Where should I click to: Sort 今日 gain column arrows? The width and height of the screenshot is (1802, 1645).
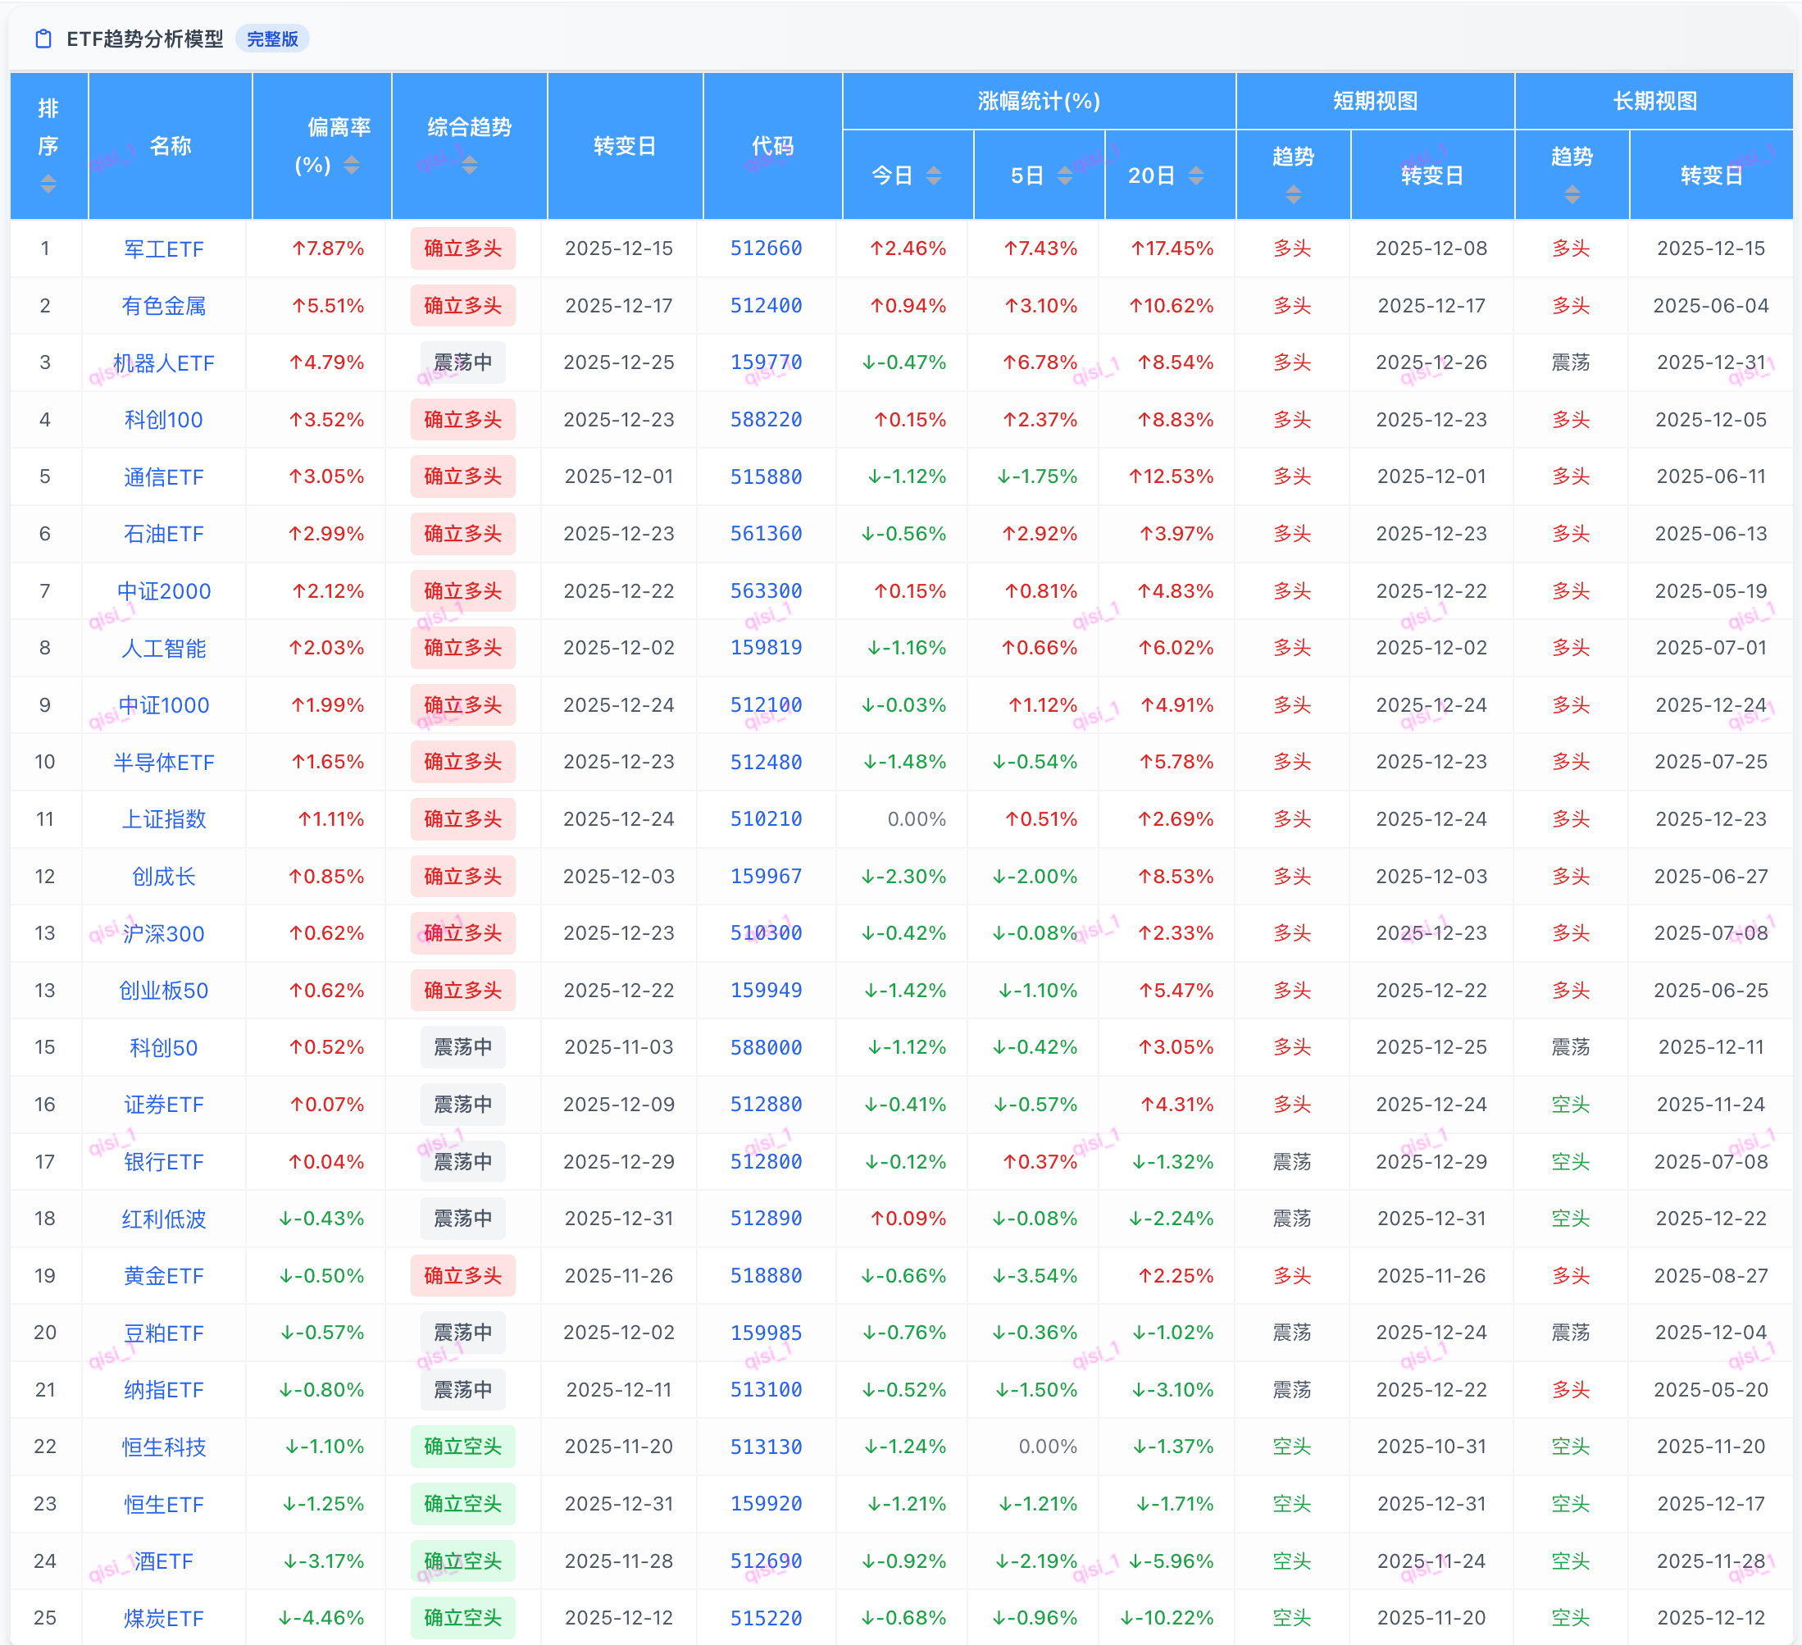(x=933, y=175)
